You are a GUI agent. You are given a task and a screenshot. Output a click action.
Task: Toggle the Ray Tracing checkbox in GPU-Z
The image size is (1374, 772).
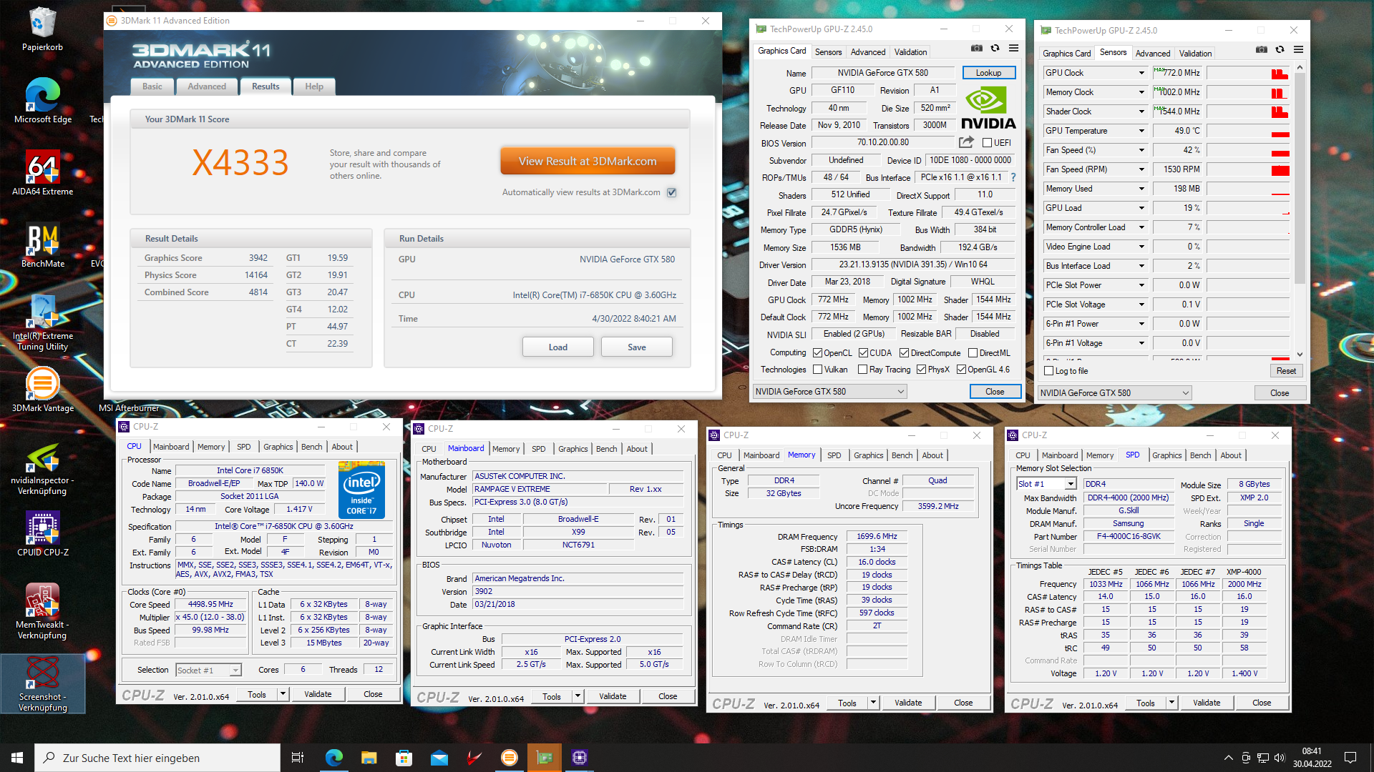862,370
